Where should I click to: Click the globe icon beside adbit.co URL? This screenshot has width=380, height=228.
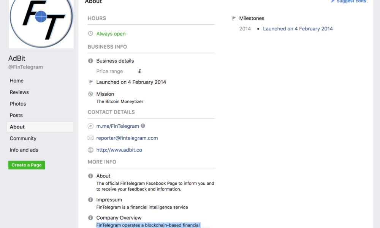[x=90, y=150]
